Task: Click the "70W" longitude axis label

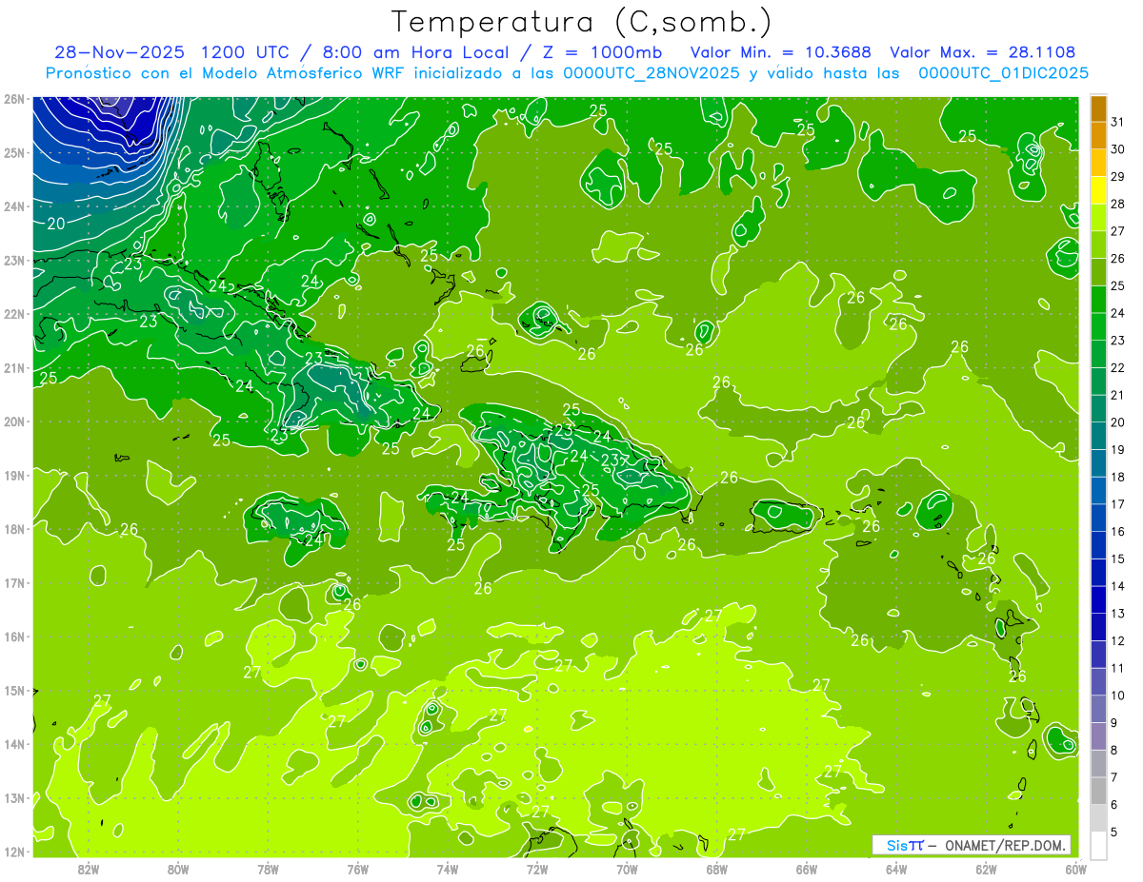Action: click(x=627, y=869)
